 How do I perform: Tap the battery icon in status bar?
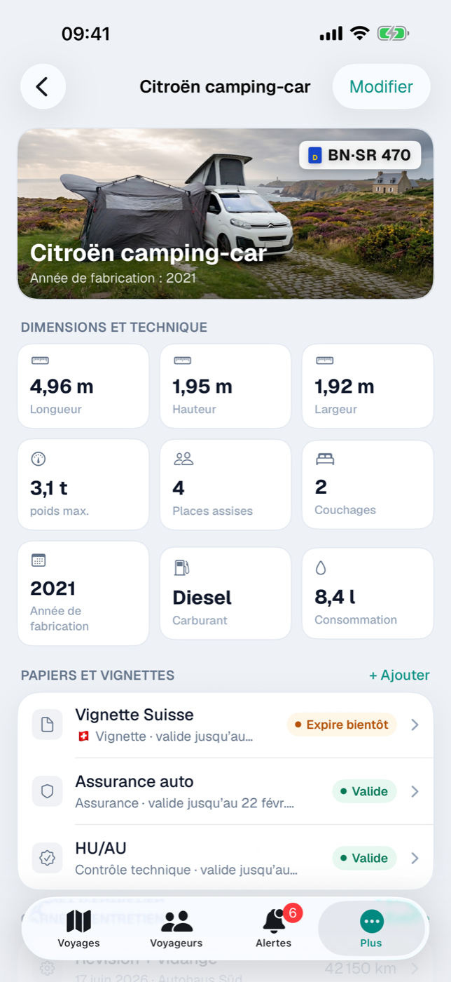tap(393, 33)
